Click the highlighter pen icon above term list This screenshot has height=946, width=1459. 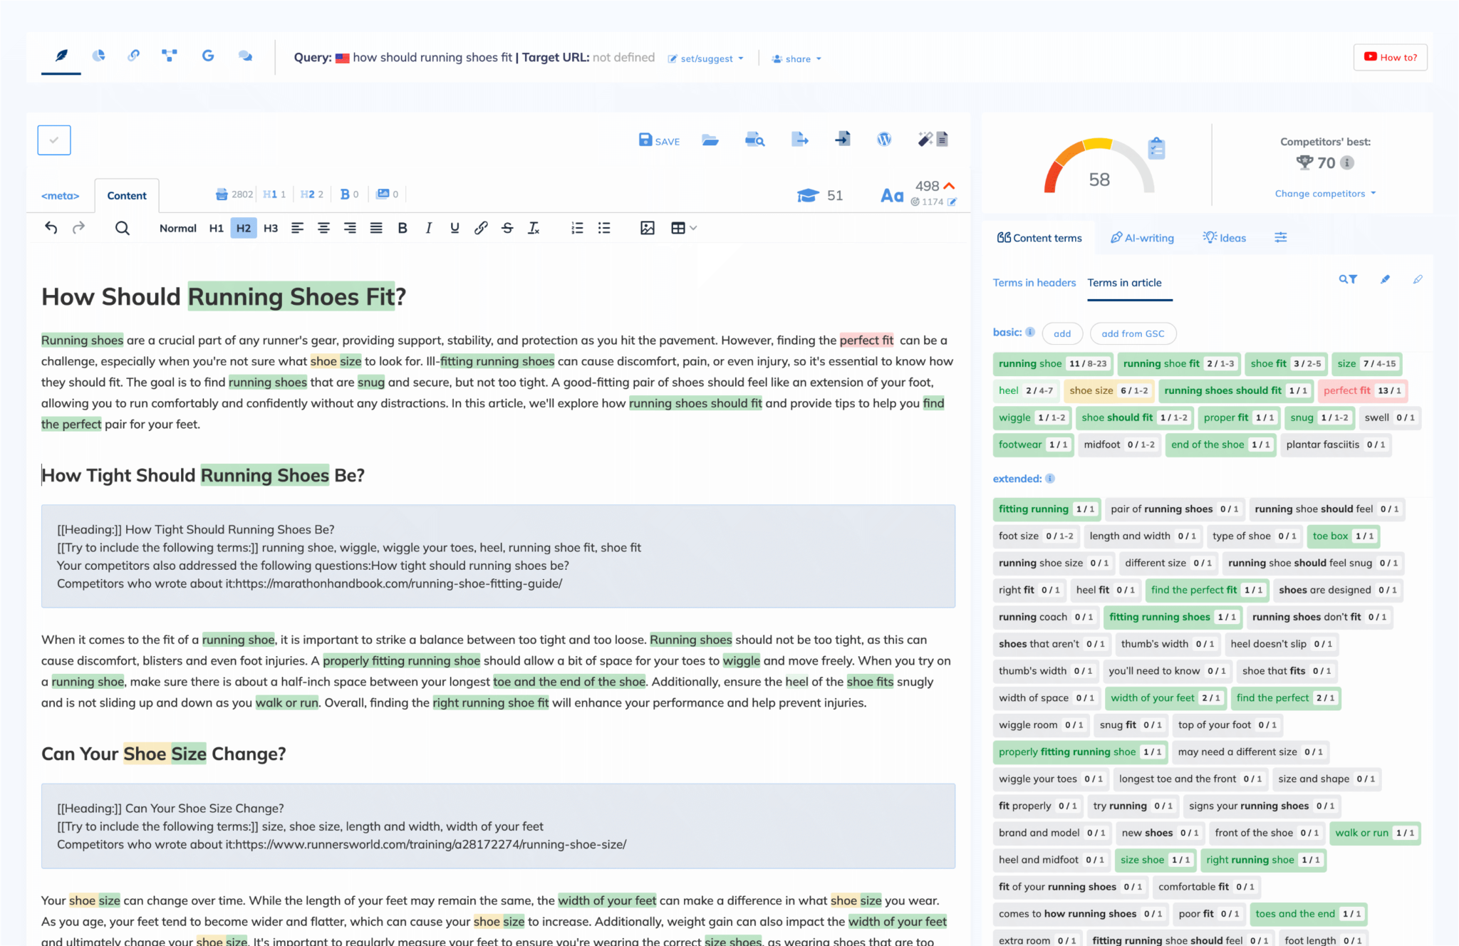[1385, 279]
